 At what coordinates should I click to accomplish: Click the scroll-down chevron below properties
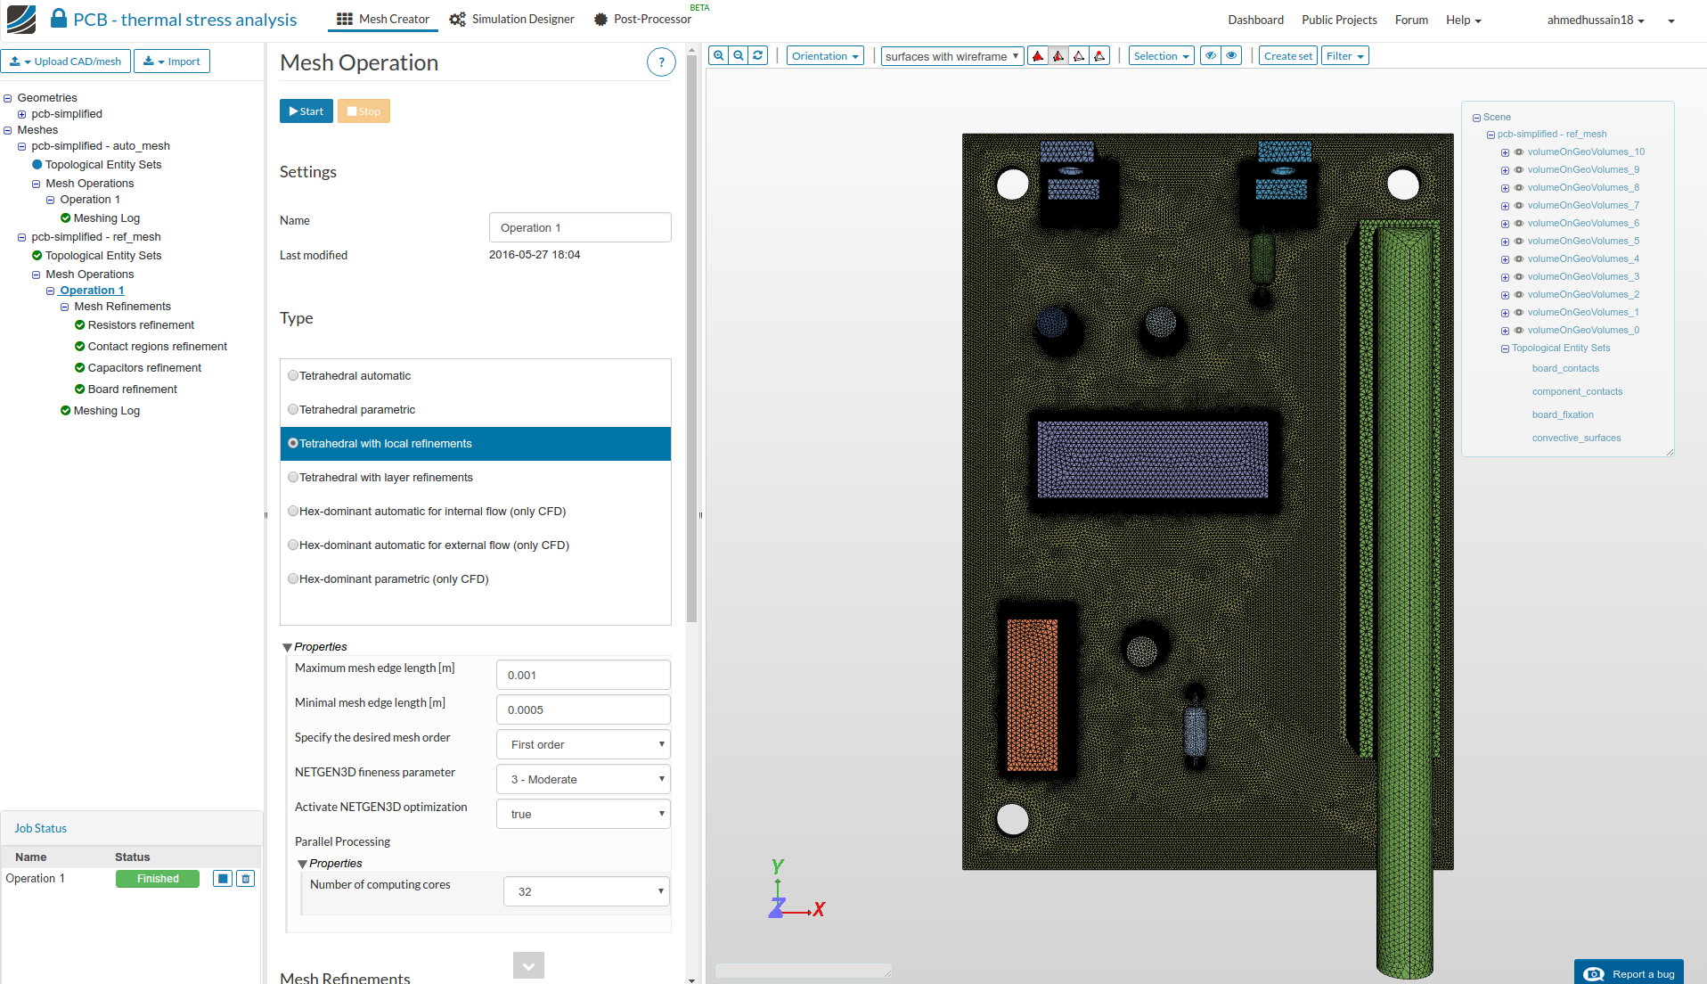[x=528, y=965]
